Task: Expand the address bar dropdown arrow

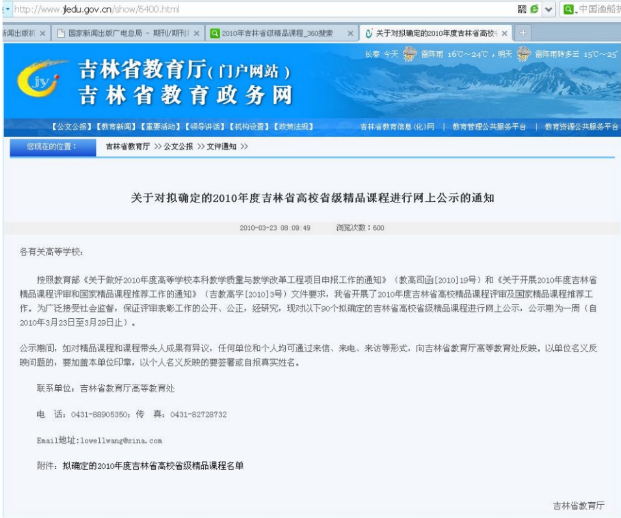Action: point(549,9)
